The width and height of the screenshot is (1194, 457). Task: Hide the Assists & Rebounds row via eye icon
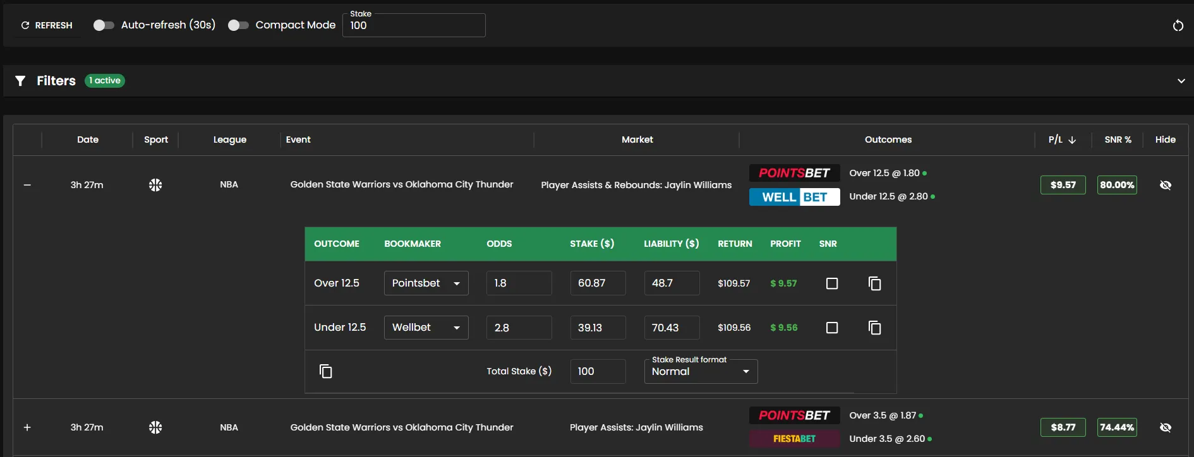coord(1166,185)
